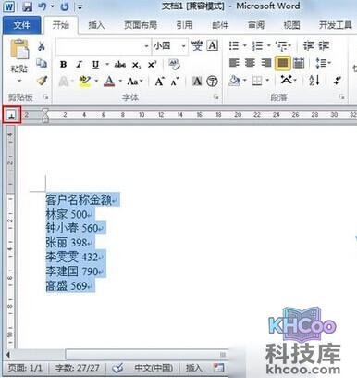Toggle Underline formatting
Viewport: 357px width, 378px height.
[95, 65]
